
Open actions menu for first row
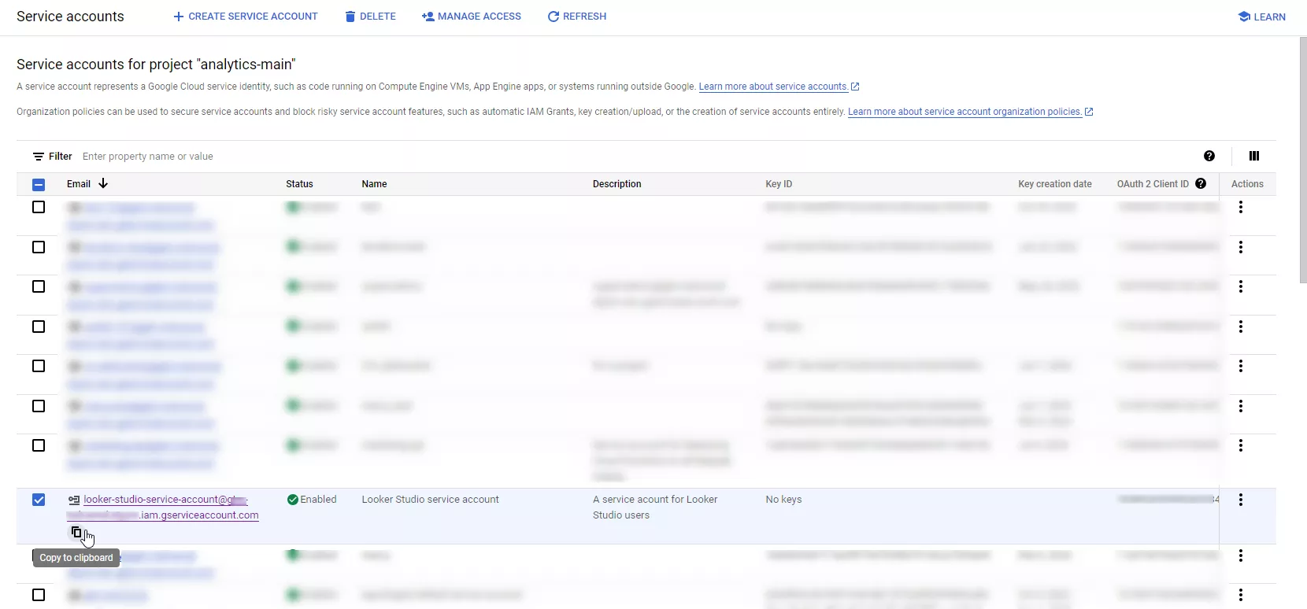(x=1241, y=207)
